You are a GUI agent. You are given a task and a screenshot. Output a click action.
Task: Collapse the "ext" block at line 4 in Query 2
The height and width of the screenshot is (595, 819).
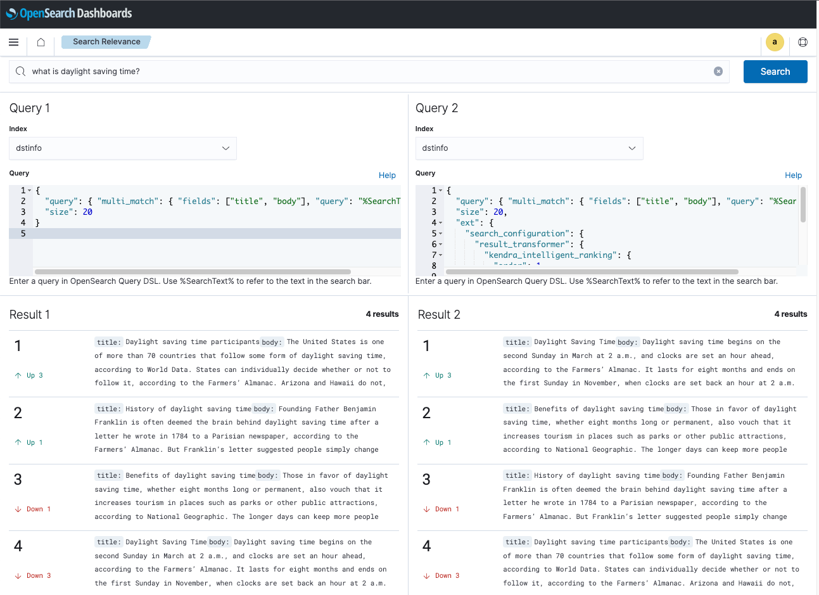pos(440,222)
